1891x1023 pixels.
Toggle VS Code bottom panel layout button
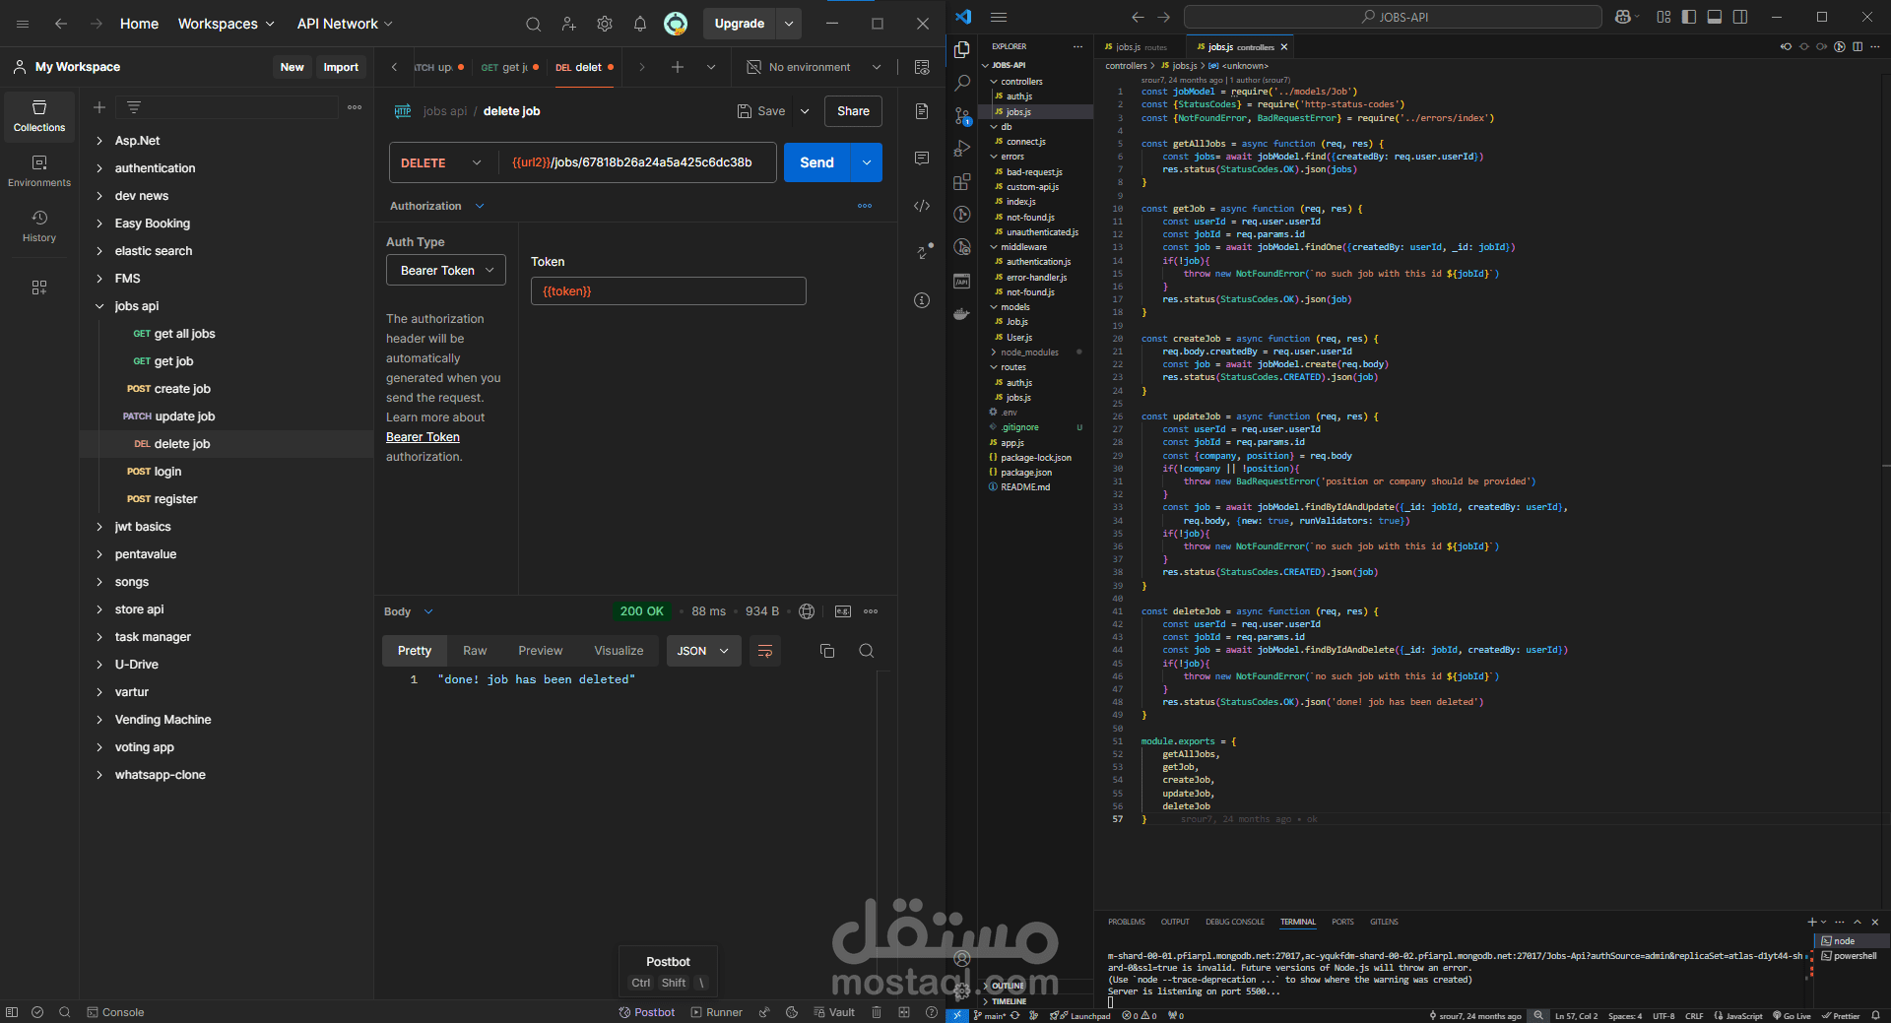pyautogui.click(x=1715, y=17)
